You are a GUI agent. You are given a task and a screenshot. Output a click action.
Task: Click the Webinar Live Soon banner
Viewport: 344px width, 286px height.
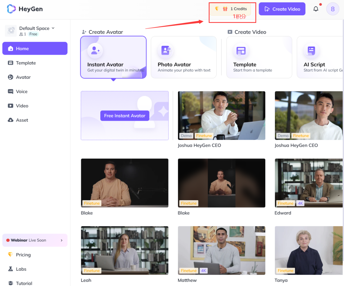point(35,240)
